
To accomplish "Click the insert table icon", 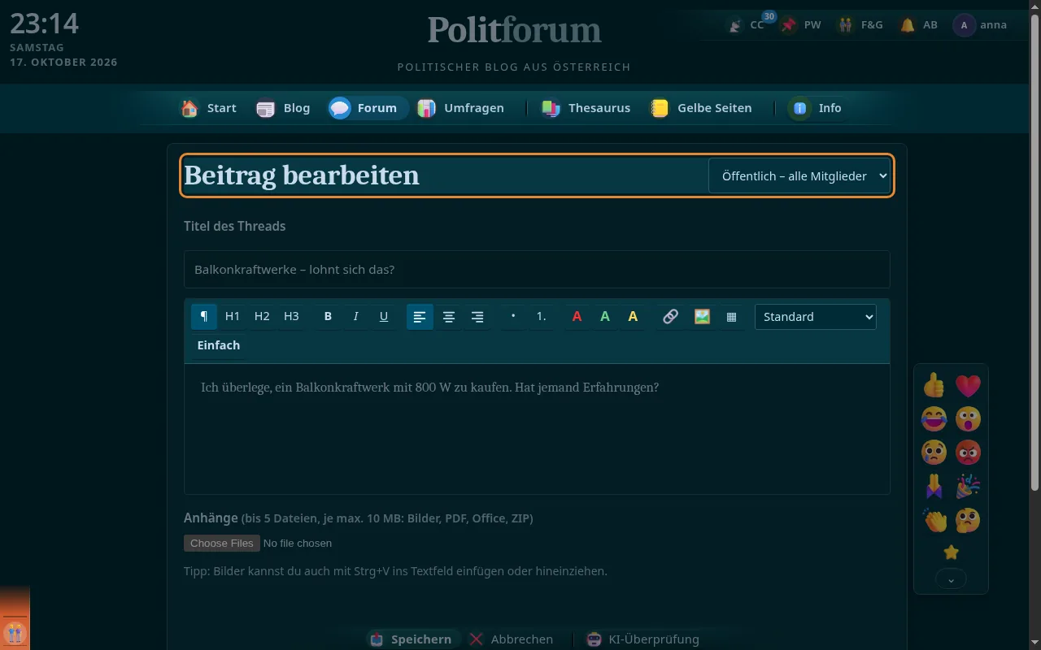I will click(731, 317).
